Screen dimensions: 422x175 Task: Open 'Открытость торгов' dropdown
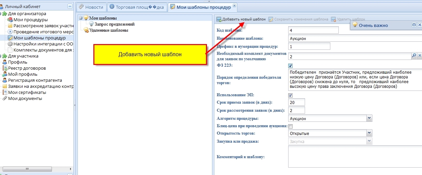click(x=369, y=133)
